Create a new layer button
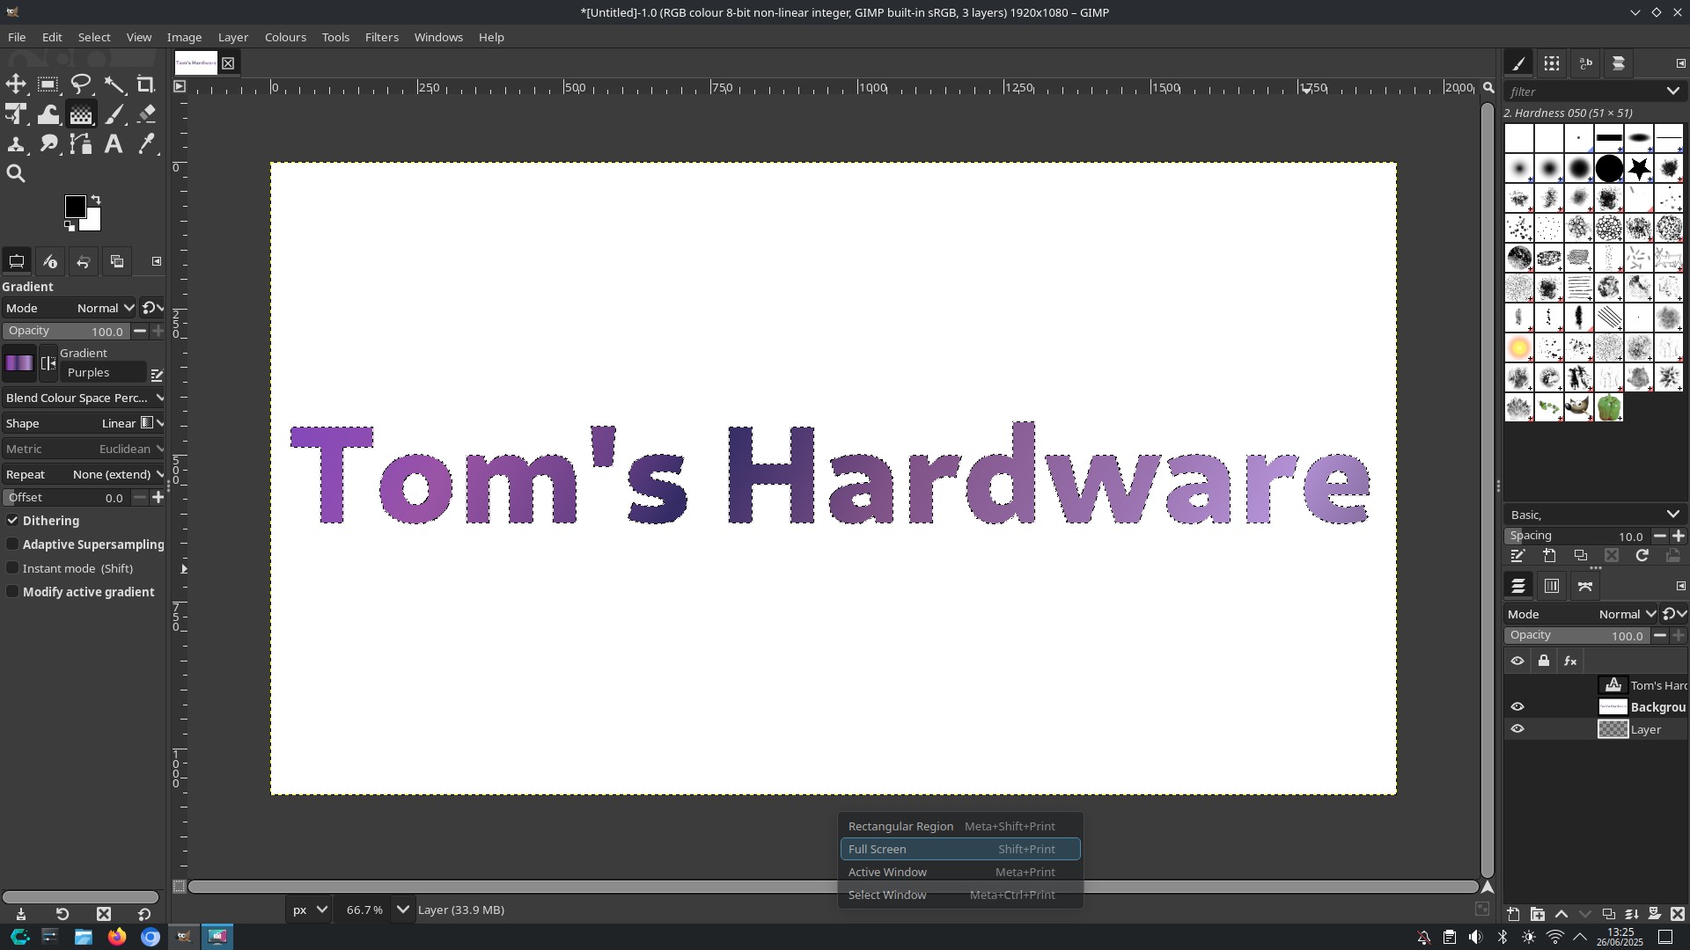This screenshot has width=1690, height=950. [1512, 914]
